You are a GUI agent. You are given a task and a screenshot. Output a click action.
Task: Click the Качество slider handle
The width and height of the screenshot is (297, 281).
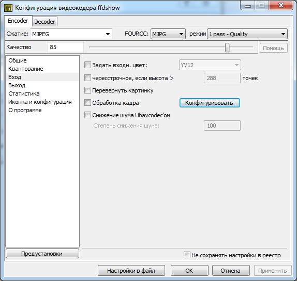click(227, 48)
